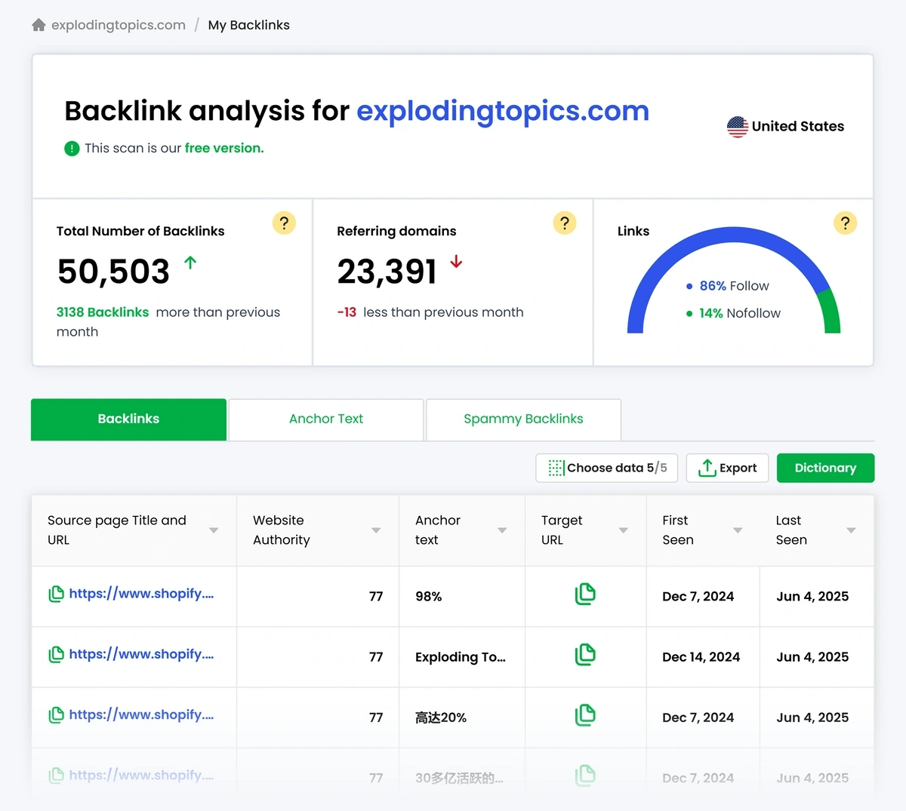Click the 3138 Backlinks text
This screenshot has width=906, height=811.
tap(103, 312)
